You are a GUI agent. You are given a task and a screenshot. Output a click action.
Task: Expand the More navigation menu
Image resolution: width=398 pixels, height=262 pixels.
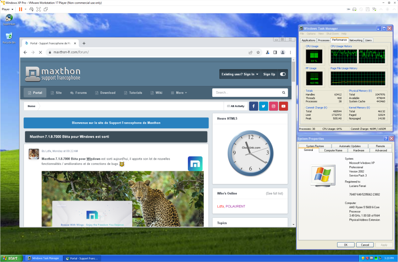point(179,93)
